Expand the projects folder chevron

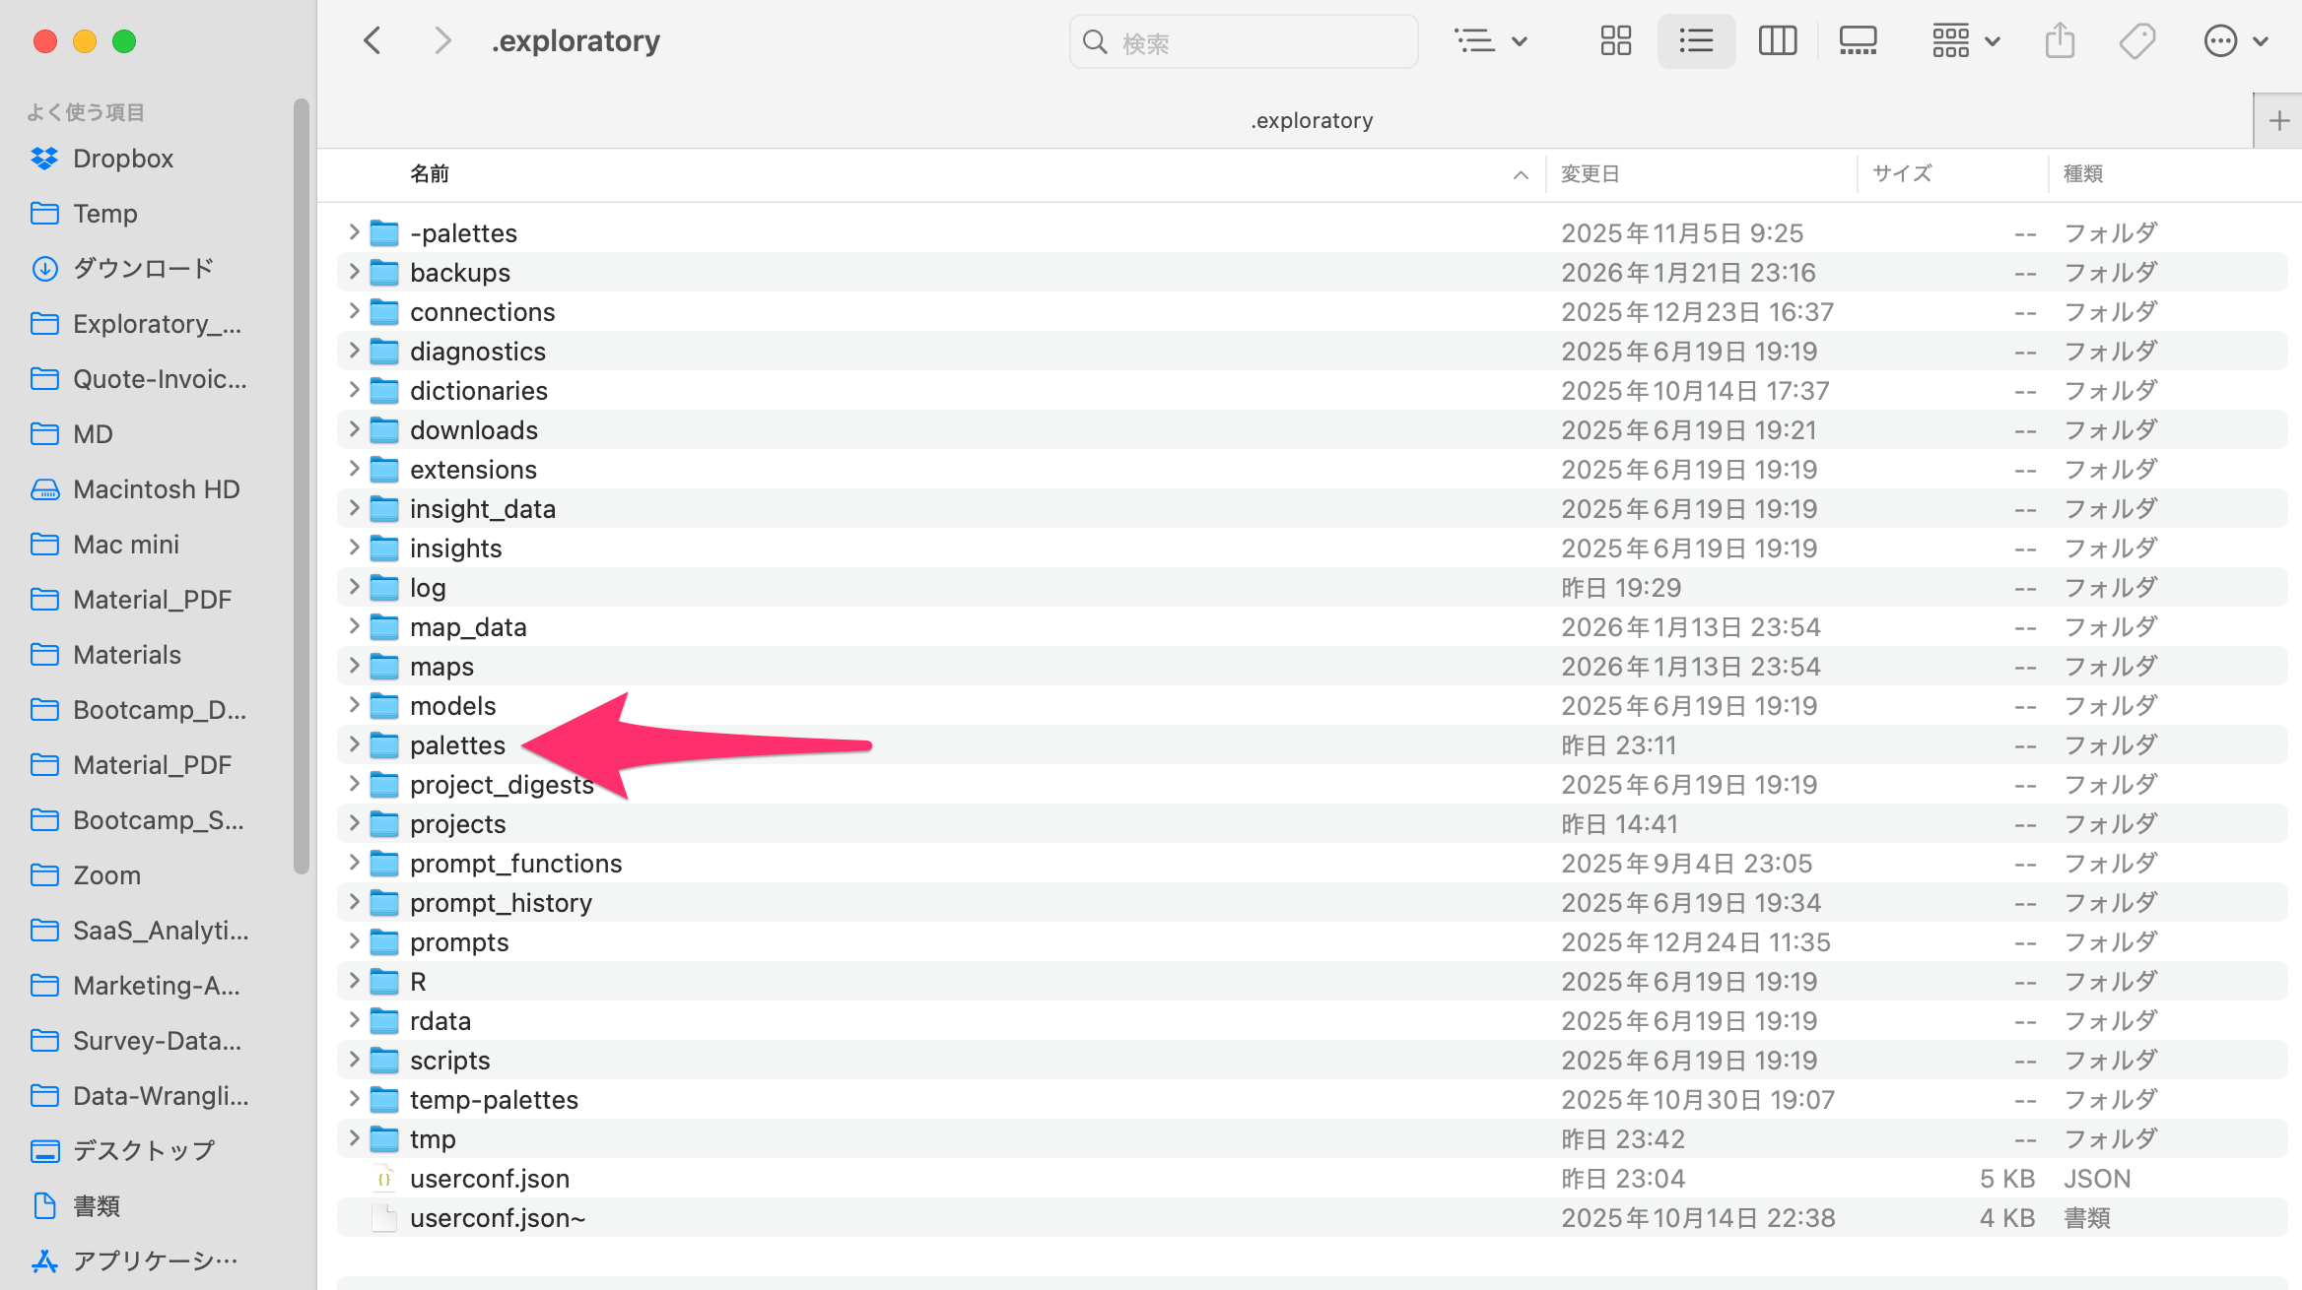point(354,823)
